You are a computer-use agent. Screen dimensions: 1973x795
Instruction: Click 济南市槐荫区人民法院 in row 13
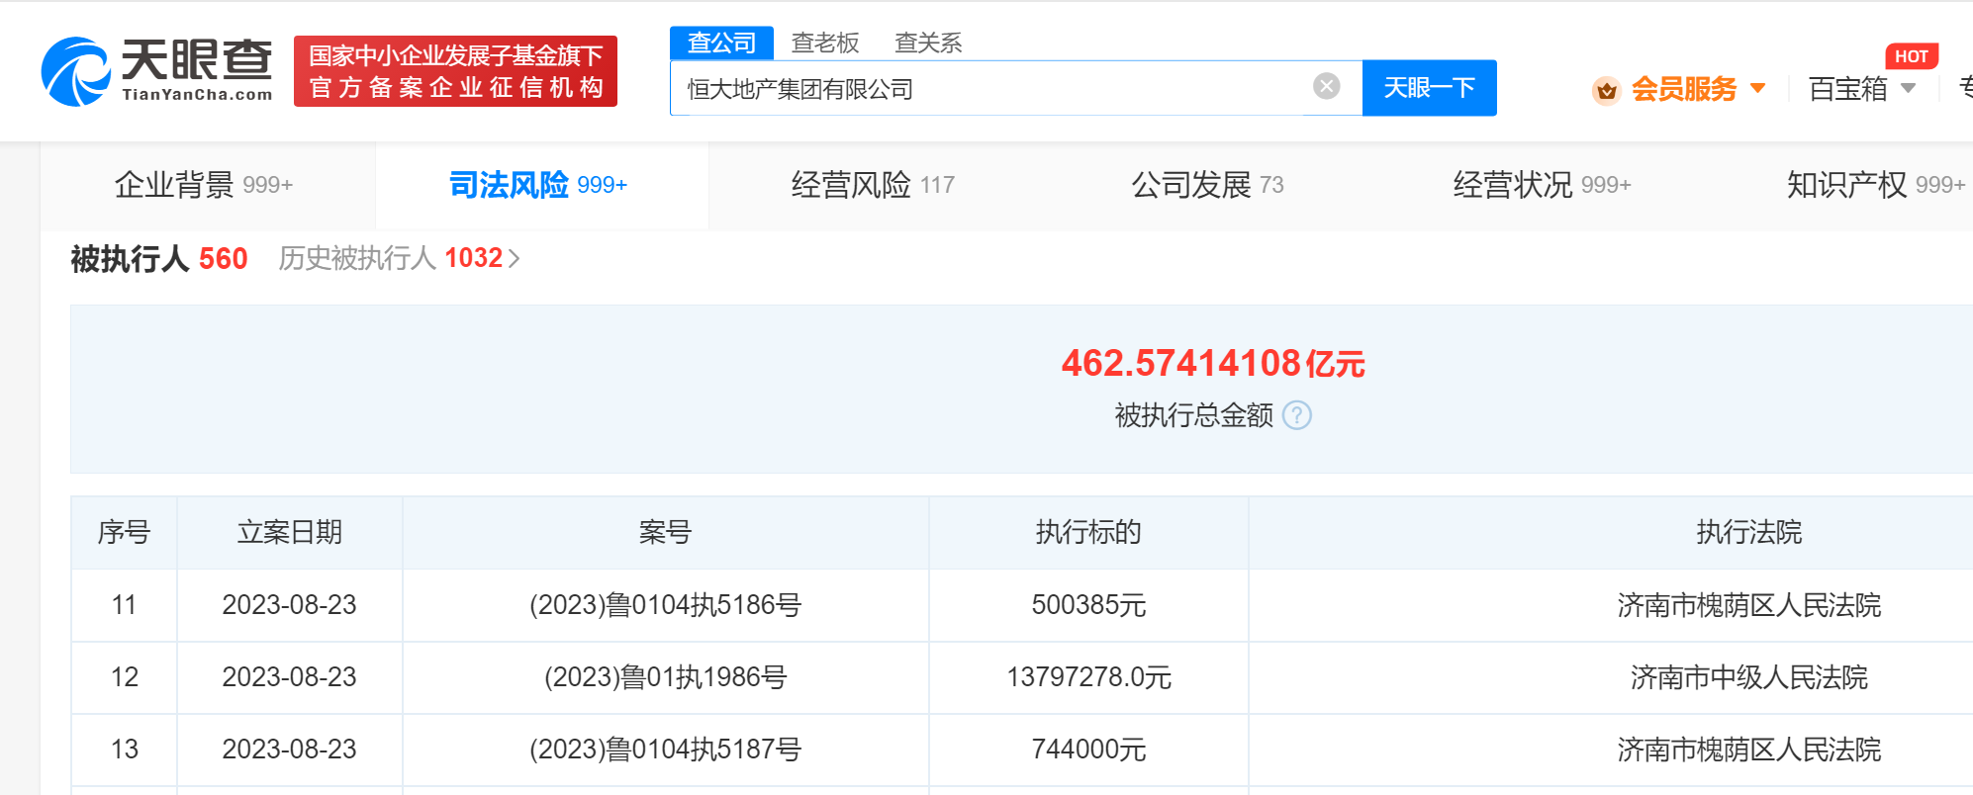1748,750
